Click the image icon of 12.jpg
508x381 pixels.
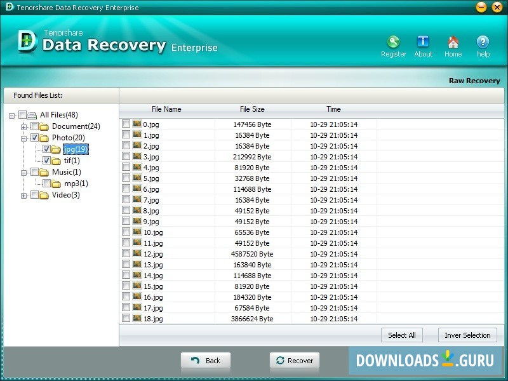tap(137, 254)
